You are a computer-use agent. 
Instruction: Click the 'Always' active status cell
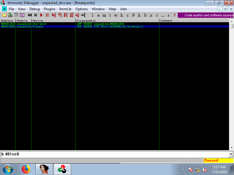click(38, 27)
